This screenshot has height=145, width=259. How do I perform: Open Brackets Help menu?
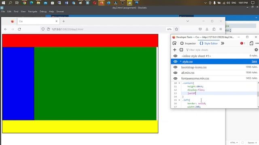51,12
